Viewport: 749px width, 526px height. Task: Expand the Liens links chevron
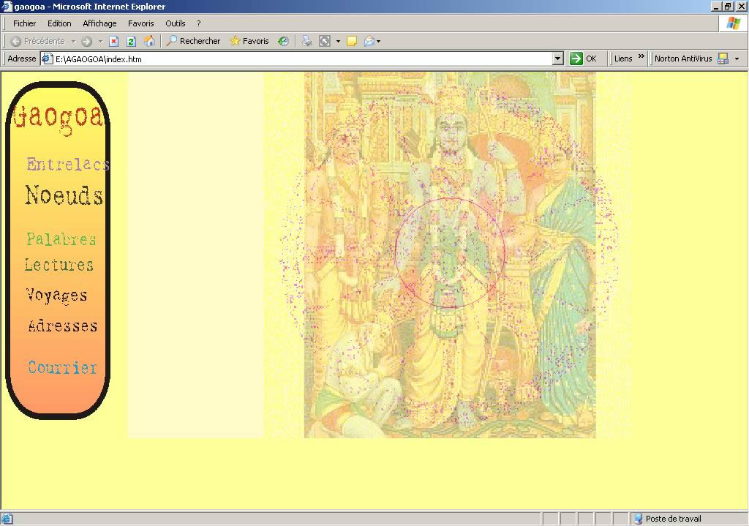coord(641,57)
